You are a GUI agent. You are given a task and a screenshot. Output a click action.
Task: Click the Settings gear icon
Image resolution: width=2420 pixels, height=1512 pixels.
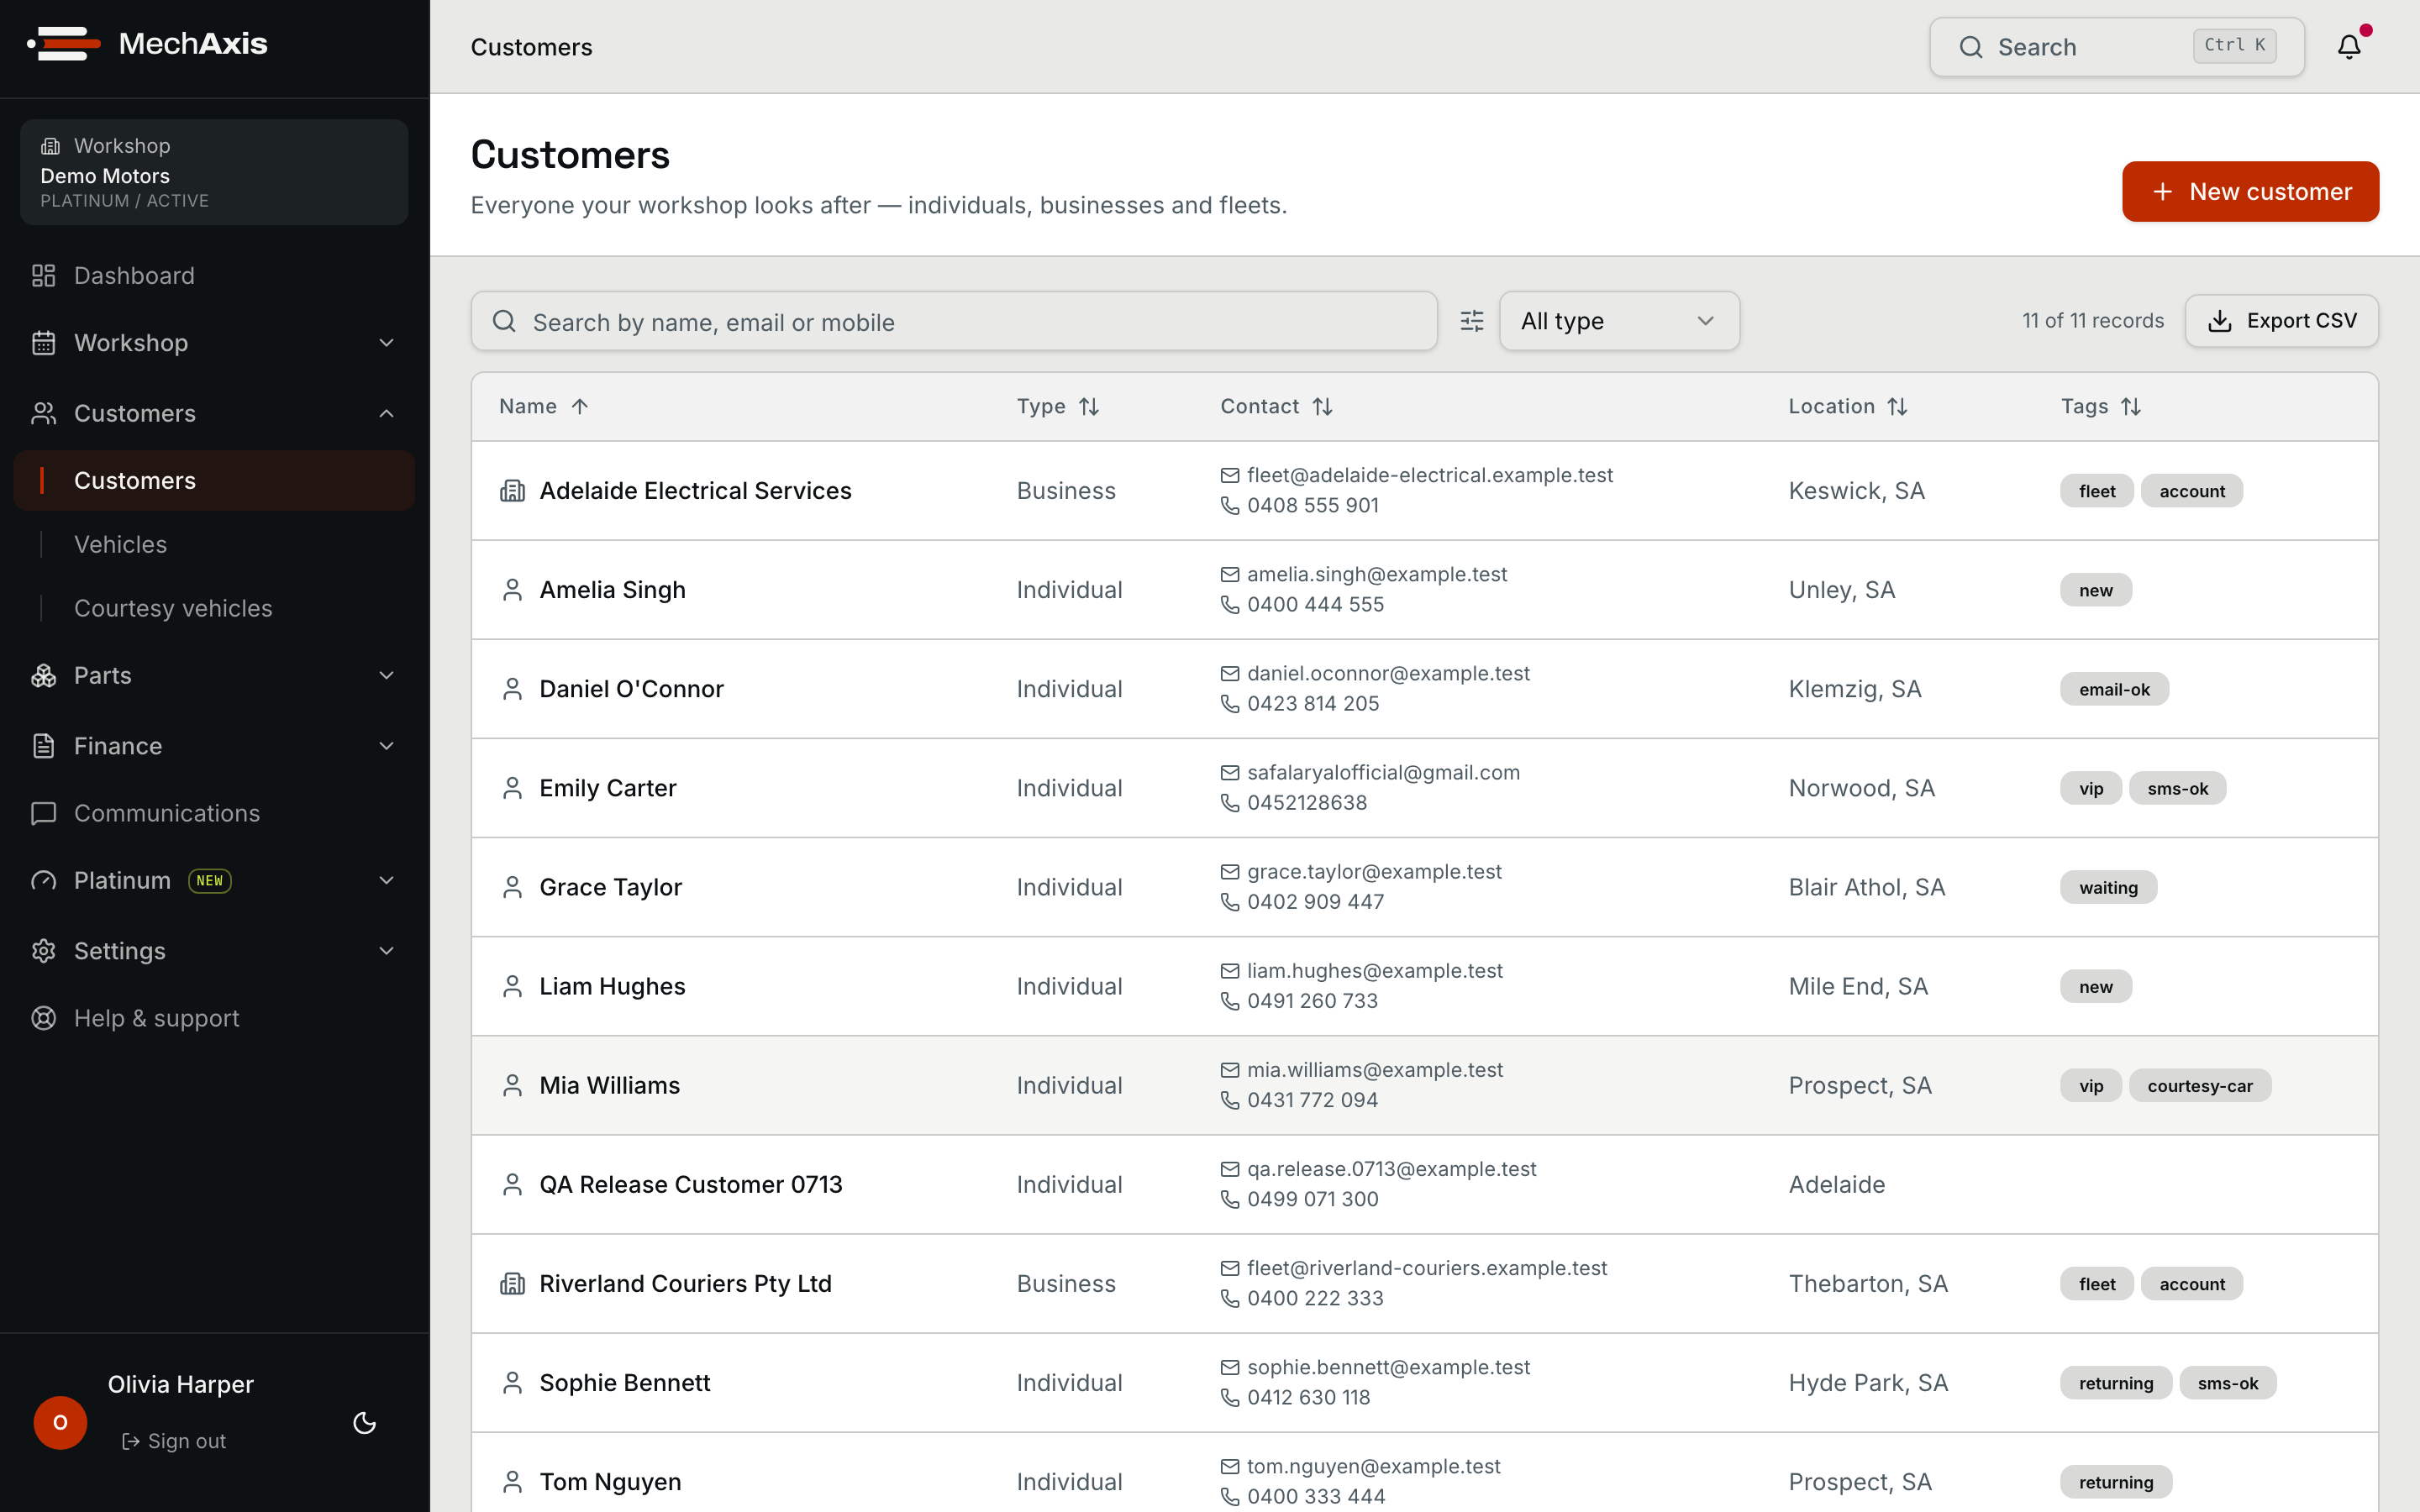pyautogui.click(x=43, y=951)
